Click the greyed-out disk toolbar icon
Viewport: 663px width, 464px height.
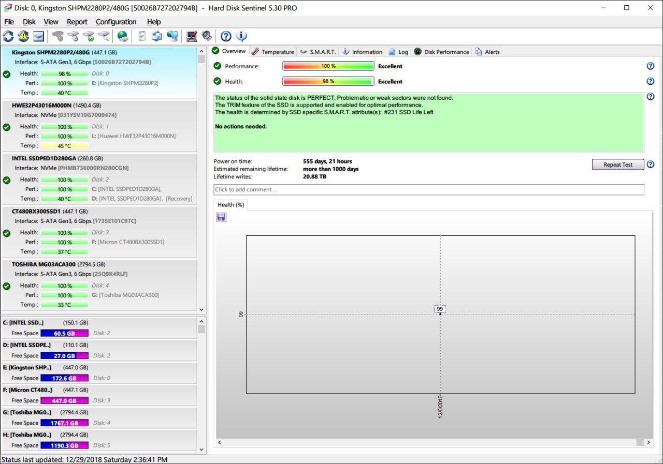point(58,36)
